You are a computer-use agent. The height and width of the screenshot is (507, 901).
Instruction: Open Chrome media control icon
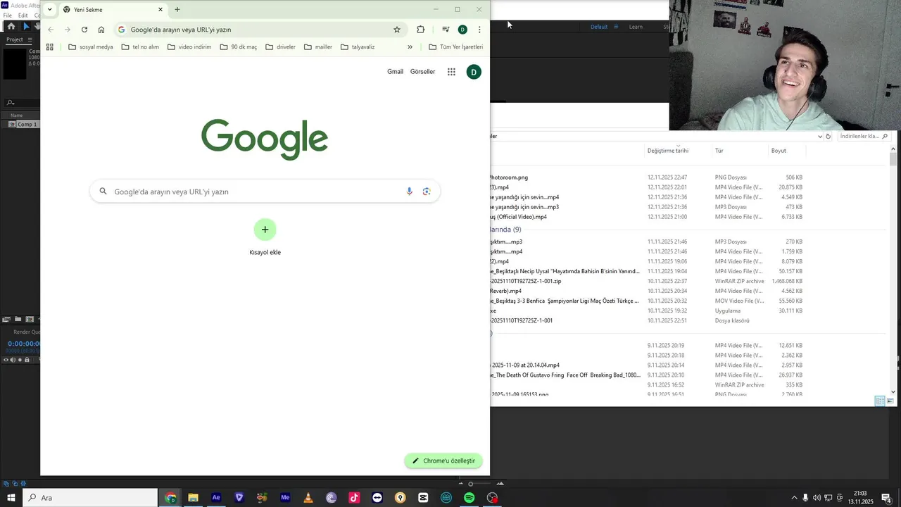446,30
